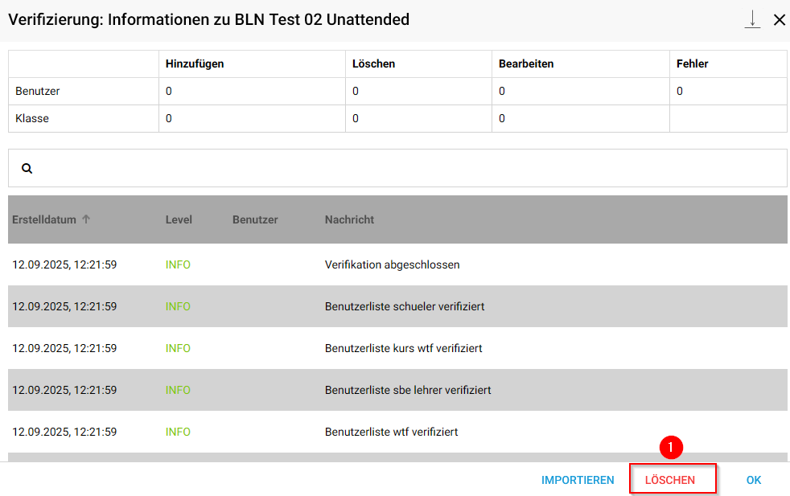Viewport: 790px width, 496px height.
Task: Select 'Benutzerliste schueler verifiziert' log entry
Action: coord(404,306)
